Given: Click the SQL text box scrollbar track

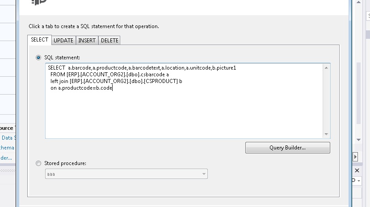Looking at the screenshot, I should click(326, 100).
